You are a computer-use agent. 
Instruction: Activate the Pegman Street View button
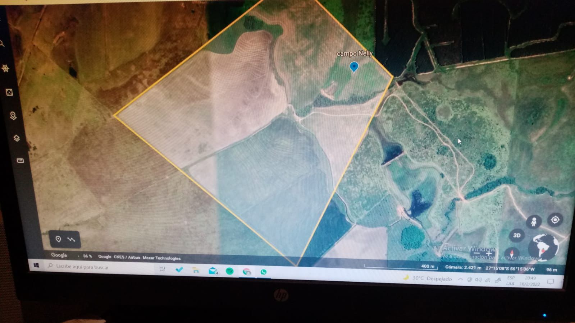534,222
